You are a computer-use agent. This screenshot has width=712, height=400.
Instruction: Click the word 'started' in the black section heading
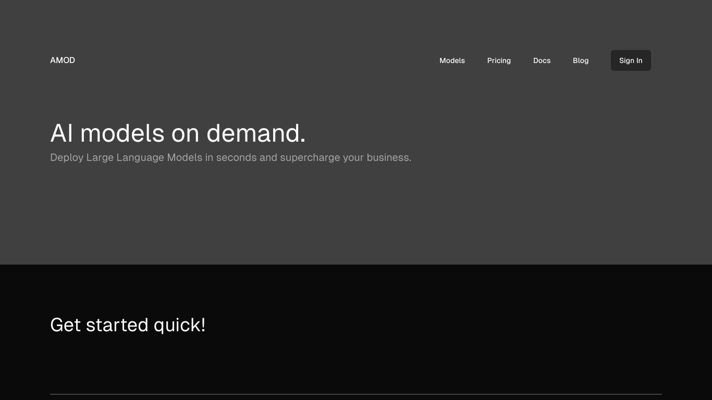117,325
